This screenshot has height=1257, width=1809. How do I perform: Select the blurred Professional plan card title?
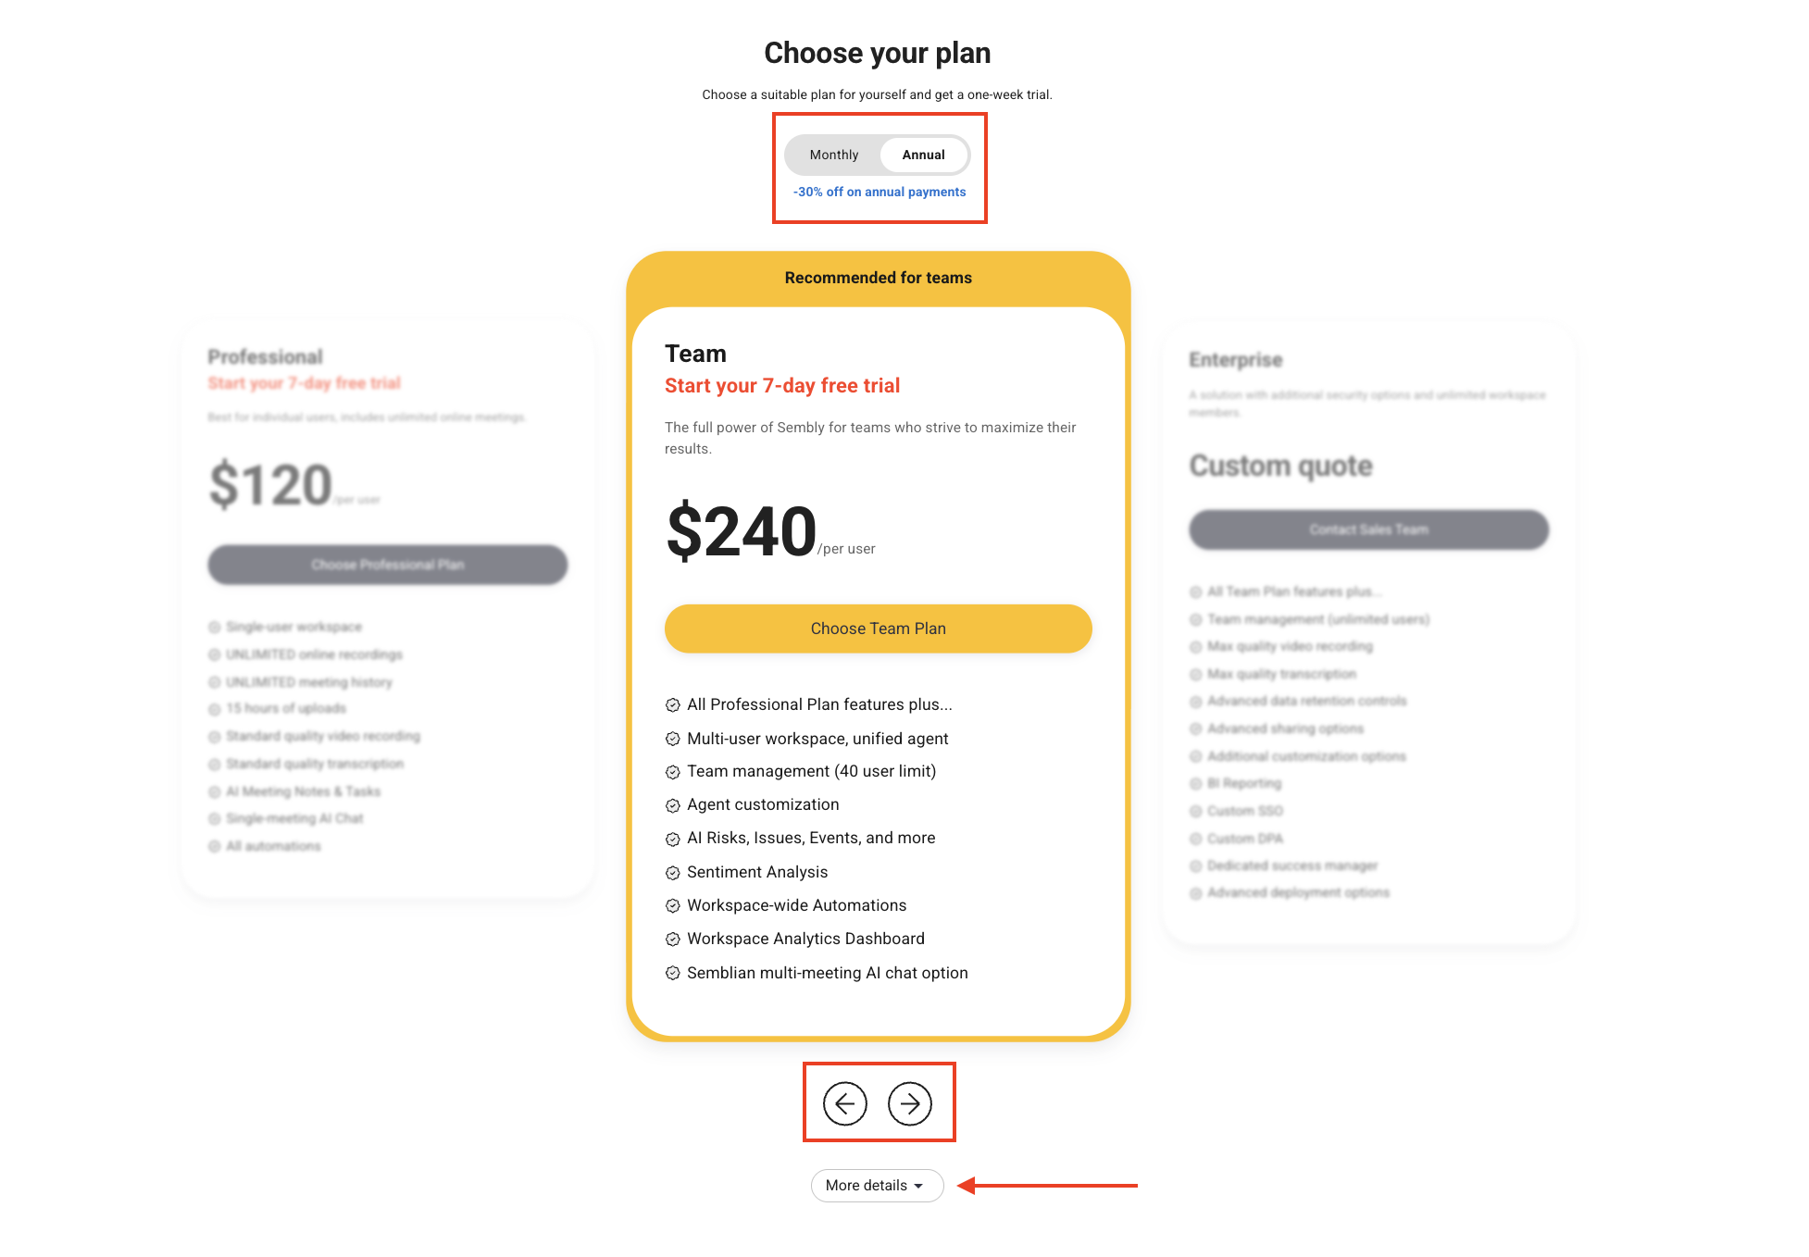(266, 357)
